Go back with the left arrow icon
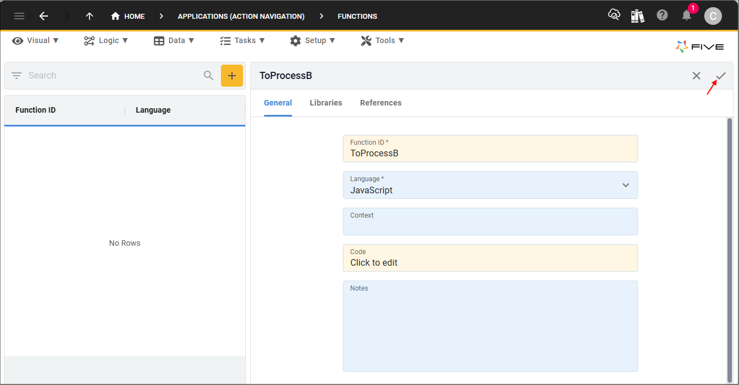The height and width of the screenshot is (385, 739). tap(44, 16)
